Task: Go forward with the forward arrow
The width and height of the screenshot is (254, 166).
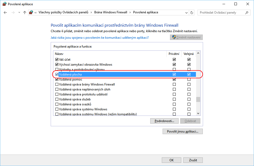Action: click(x=13, y=13)
